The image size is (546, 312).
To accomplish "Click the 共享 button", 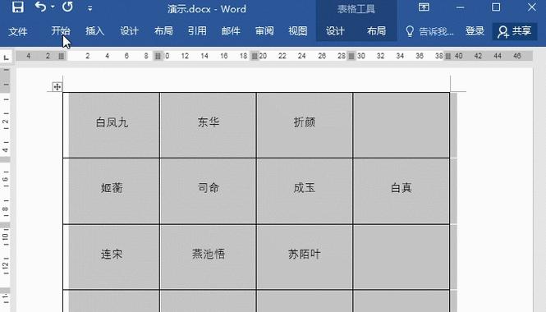I will pyautogui.click(x=515, y=32).
